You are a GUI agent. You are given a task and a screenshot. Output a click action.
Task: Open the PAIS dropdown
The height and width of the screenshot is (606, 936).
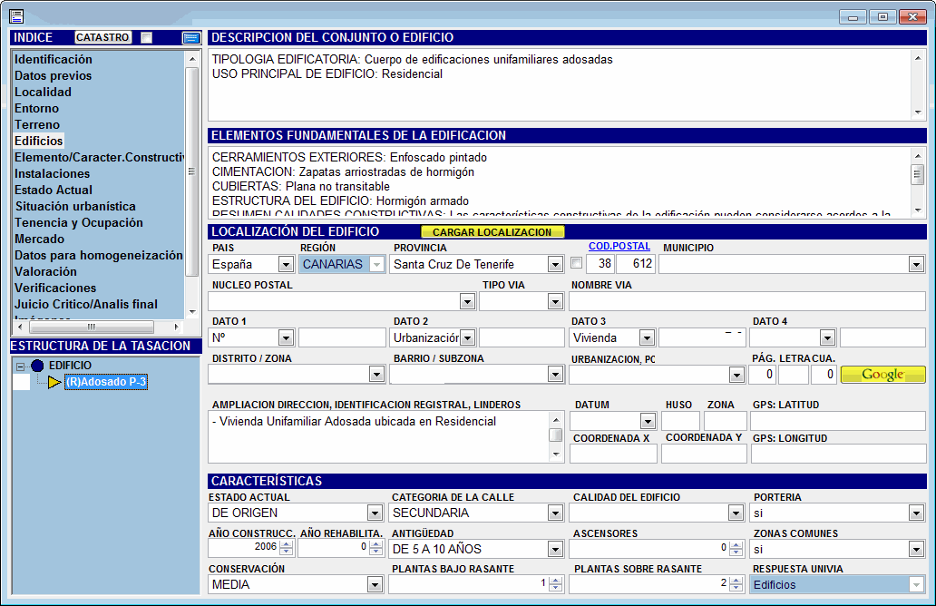(286, 265)
